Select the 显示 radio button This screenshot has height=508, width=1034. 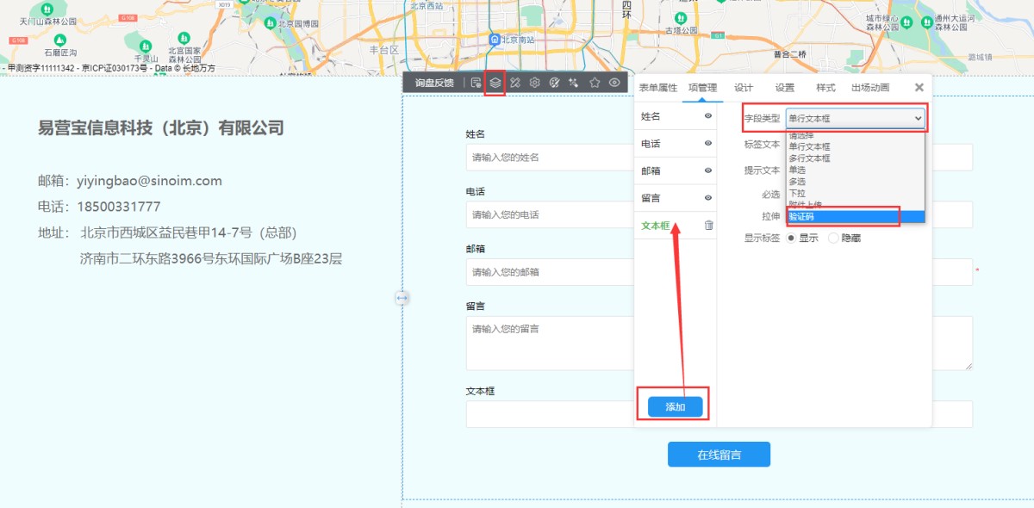[790, 239]
